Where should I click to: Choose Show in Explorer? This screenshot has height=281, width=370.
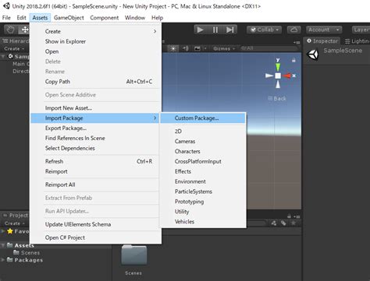(x=95, y=41)
